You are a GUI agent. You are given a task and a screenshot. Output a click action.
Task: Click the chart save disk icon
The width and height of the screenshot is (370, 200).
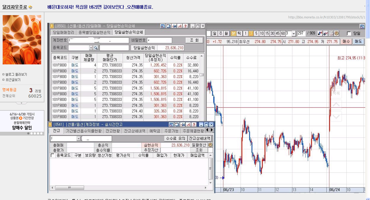pyautogui.click(x=331, y=34)
